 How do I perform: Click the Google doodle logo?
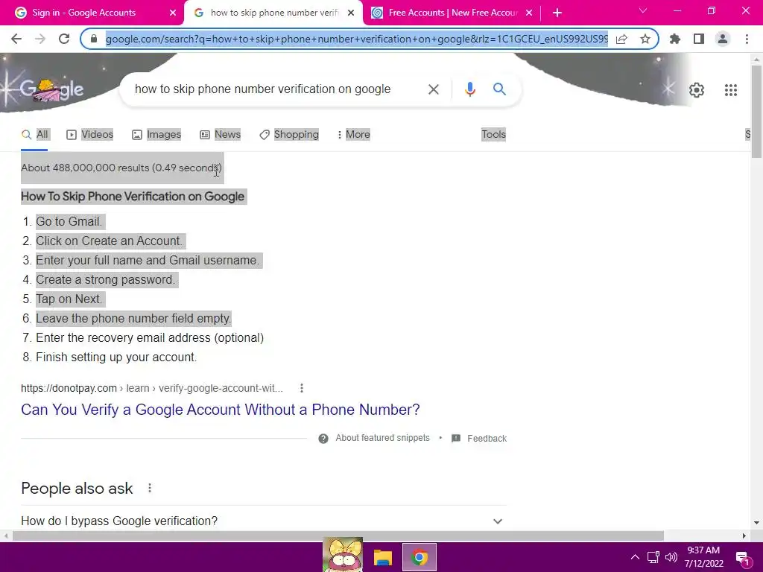[x=52, y=90]
